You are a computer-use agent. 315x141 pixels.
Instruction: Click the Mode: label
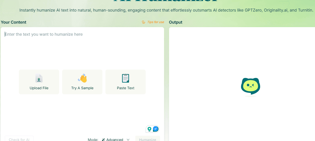[93, 139]
